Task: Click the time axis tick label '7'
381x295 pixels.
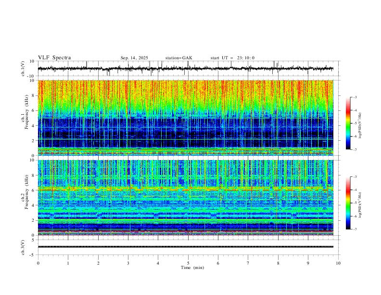Action: pyautogui.click(x=248, y=263)
